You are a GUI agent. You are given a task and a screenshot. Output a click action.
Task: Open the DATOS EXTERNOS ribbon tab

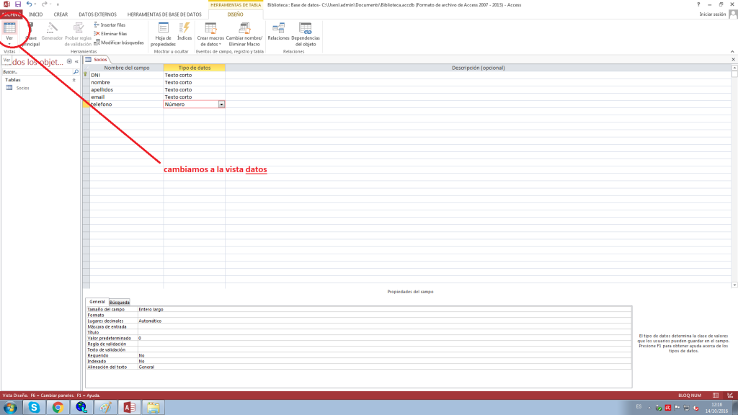click(97, 14)
